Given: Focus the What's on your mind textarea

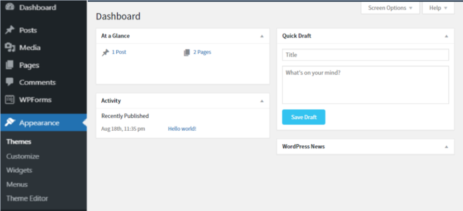Looking at the screenshot, I should (x=365, y=84).
